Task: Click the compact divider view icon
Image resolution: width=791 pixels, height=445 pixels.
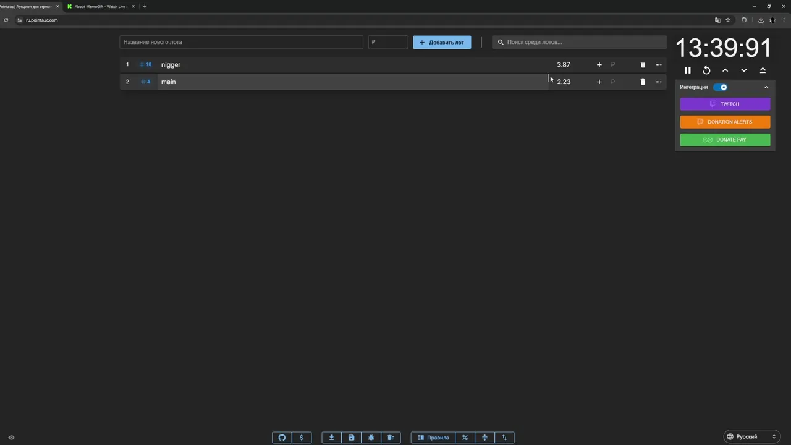Action: [484, 438]
